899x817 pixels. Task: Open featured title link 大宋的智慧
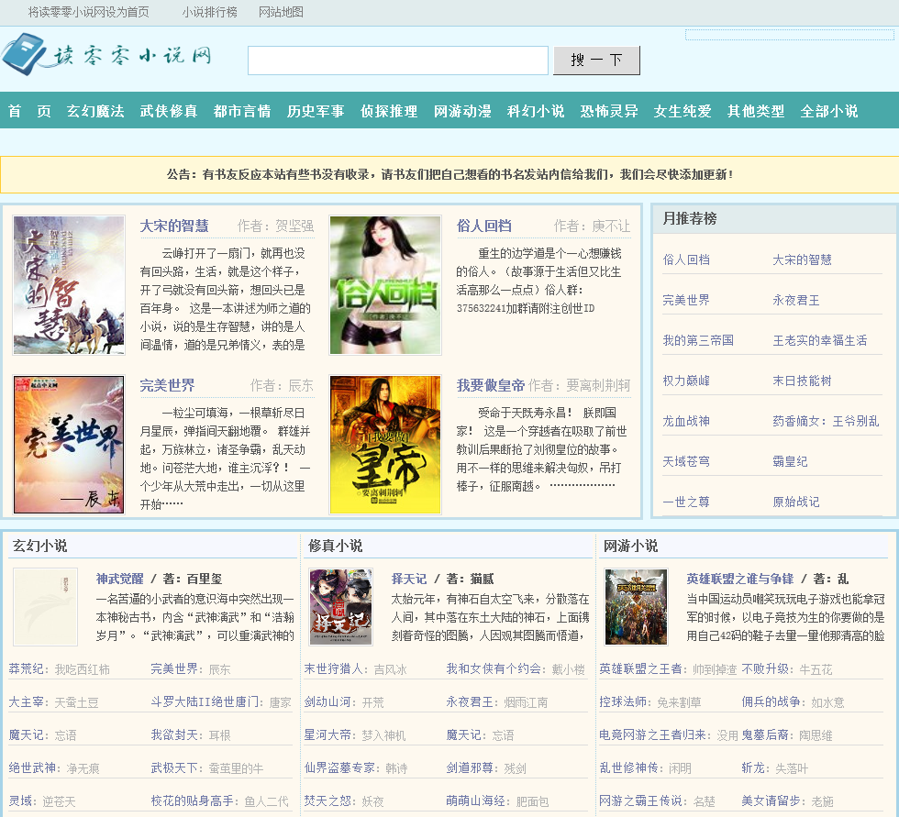pos(174,226)
